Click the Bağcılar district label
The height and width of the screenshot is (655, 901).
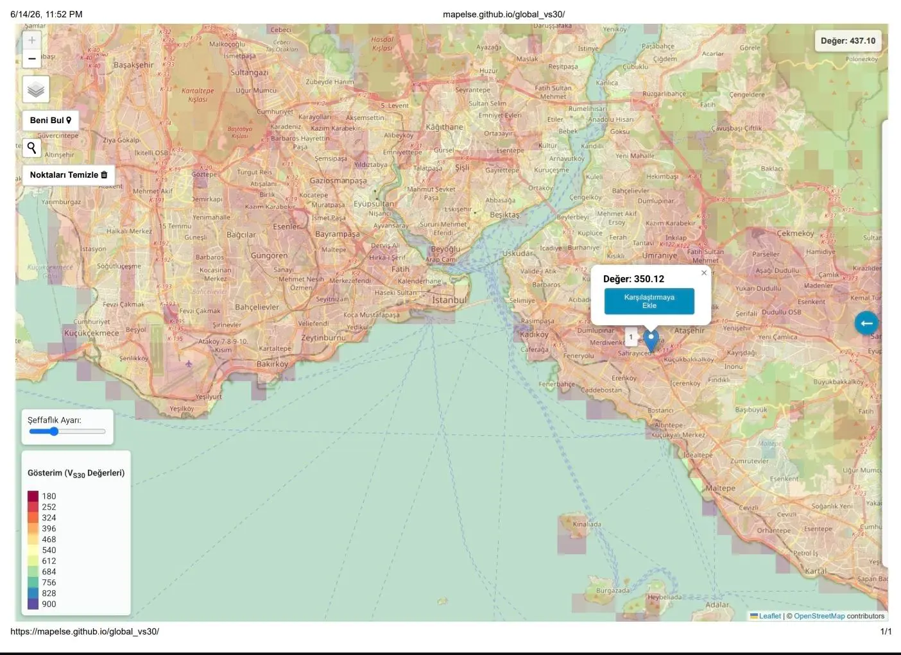[x=241, y=235]
